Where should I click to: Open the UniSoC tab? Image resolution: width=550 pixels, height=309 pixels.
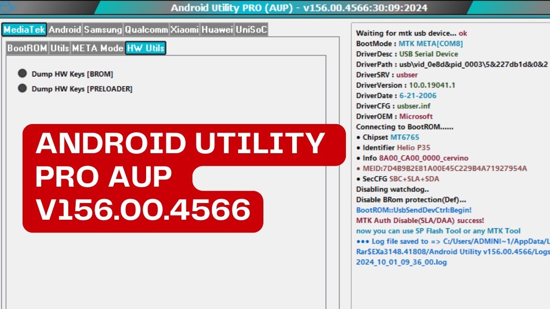[x=251, y=30]
